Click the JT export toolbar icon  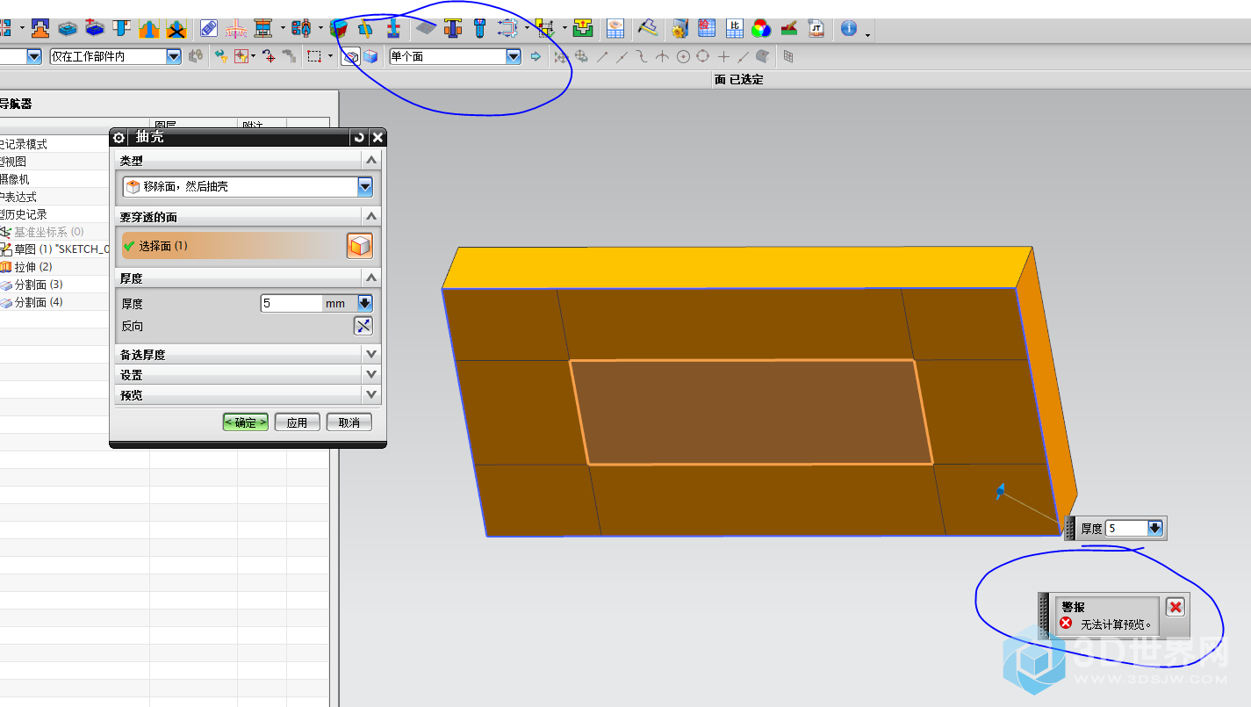pos(817,28)
